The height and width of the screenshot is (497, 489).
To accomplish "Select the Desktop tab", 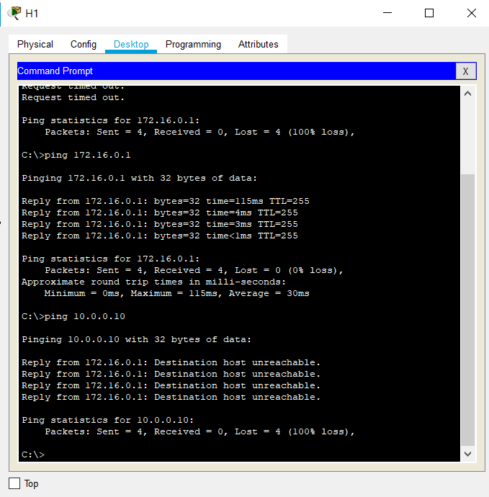I will [x=131, y=45].
